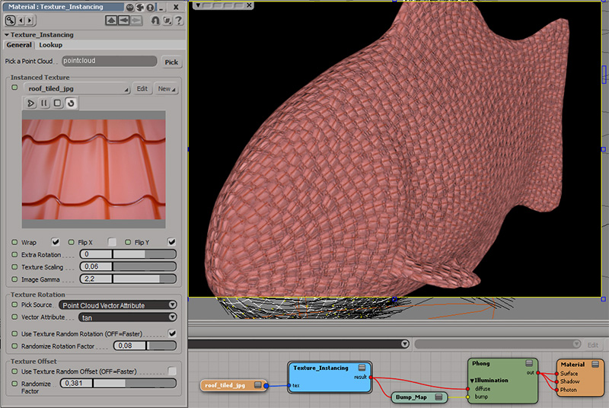The width and height of the screenshot is (609, 408).
Task: Click the loop icon above texture preview
Action: coord(70,103)
